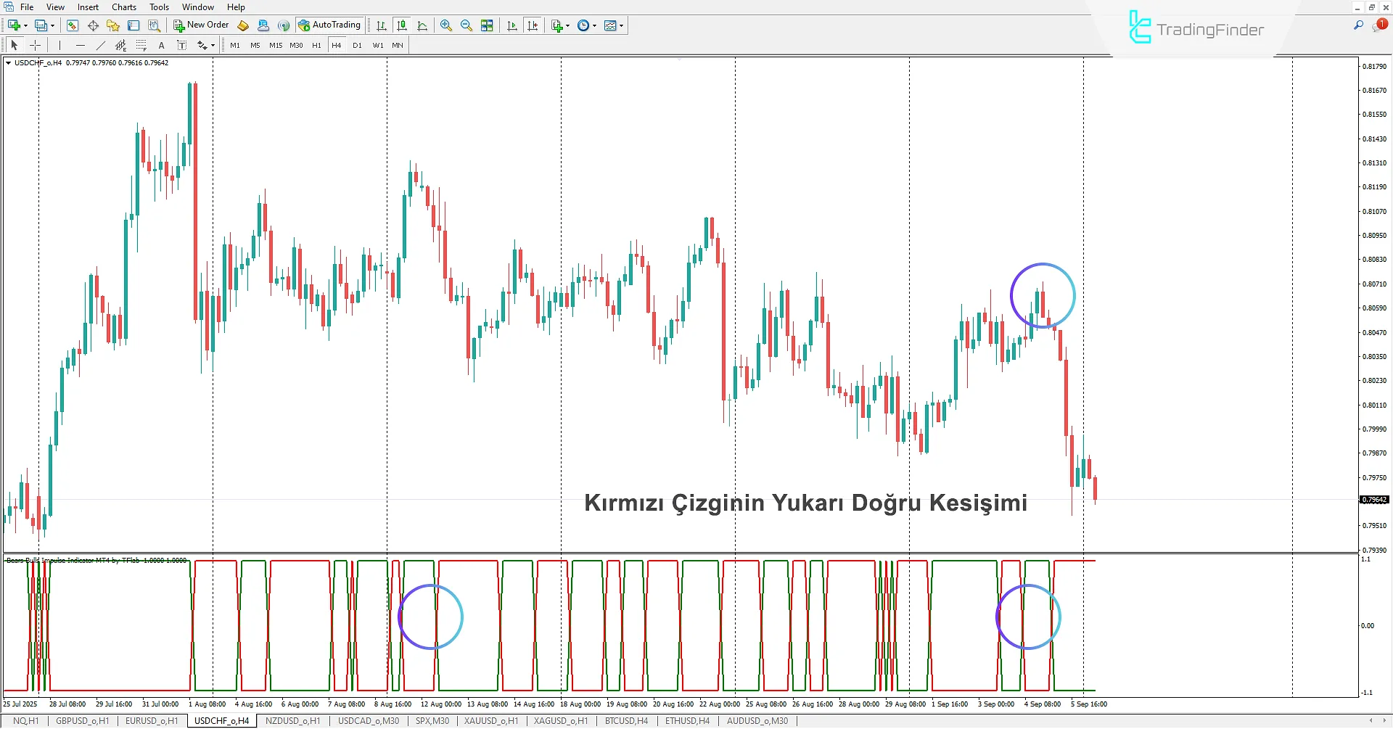The width and height of the screenshot is (1393, 729).
Task: Click the text label tool
Action: [181, 45]
